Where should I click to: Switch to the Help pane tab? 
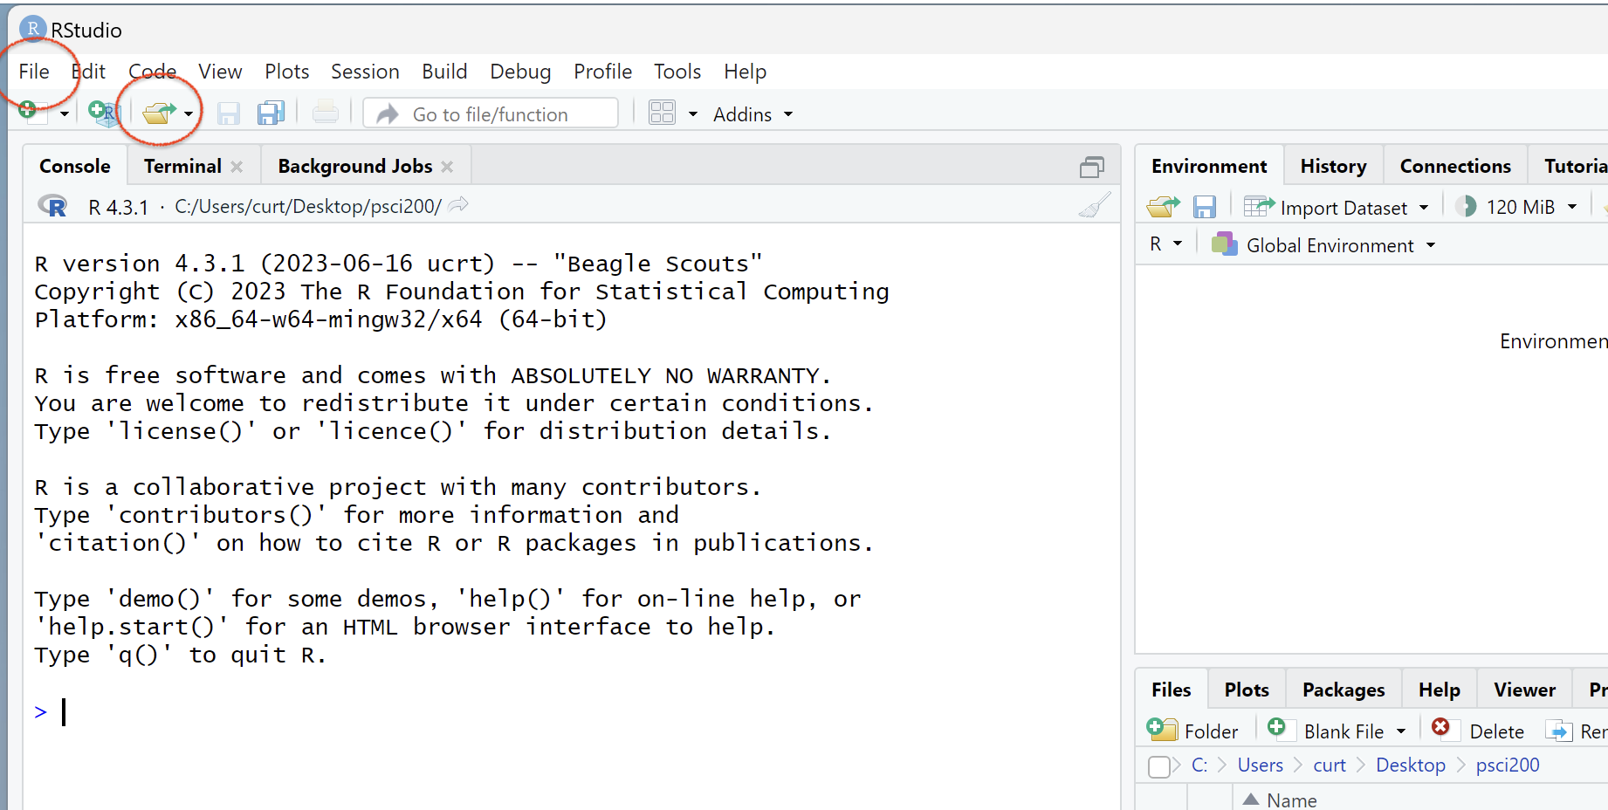coord(1440,690)
